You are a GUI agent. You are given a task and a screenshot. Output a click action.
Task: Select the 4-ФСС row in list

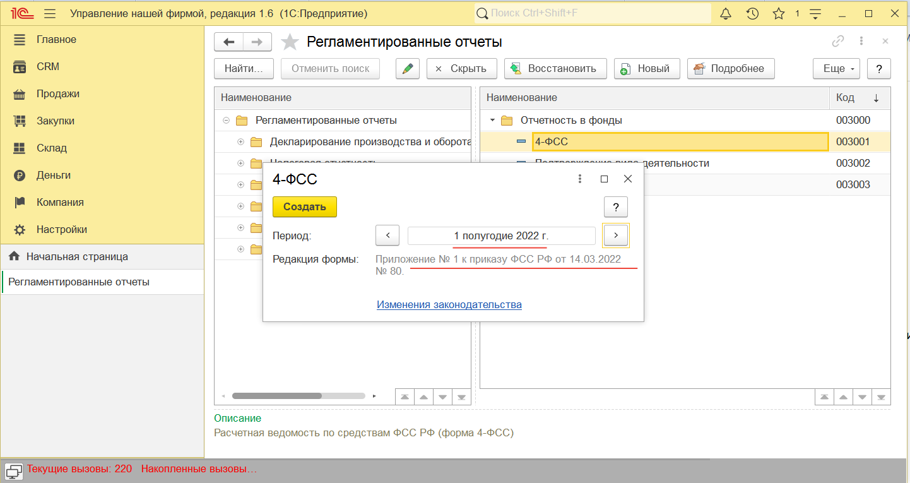[x=685, y=141]
